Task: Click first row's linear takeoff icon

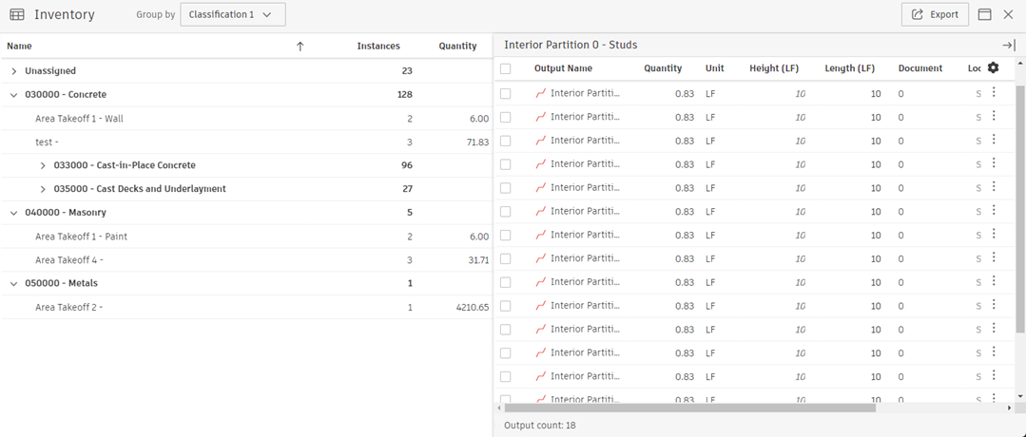Action: coord(541,93)
